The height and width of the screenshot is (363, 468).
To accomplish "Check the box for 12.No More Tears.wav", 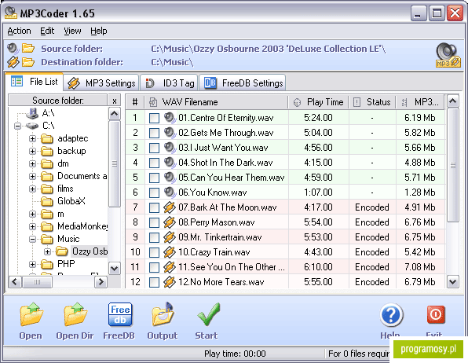I will click(154, 282).
